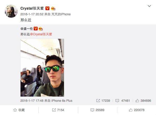156x115 pixels.
Task: Click the crown membership badge beside 盛一伦
Action: click(x=41, y=29)
